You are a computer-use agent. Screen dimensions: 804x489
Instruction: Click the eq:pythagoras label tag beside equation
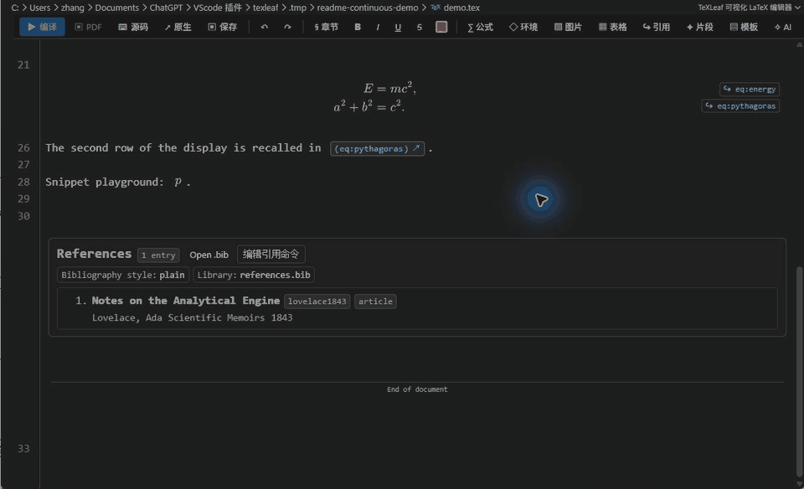tap(740, 106)
